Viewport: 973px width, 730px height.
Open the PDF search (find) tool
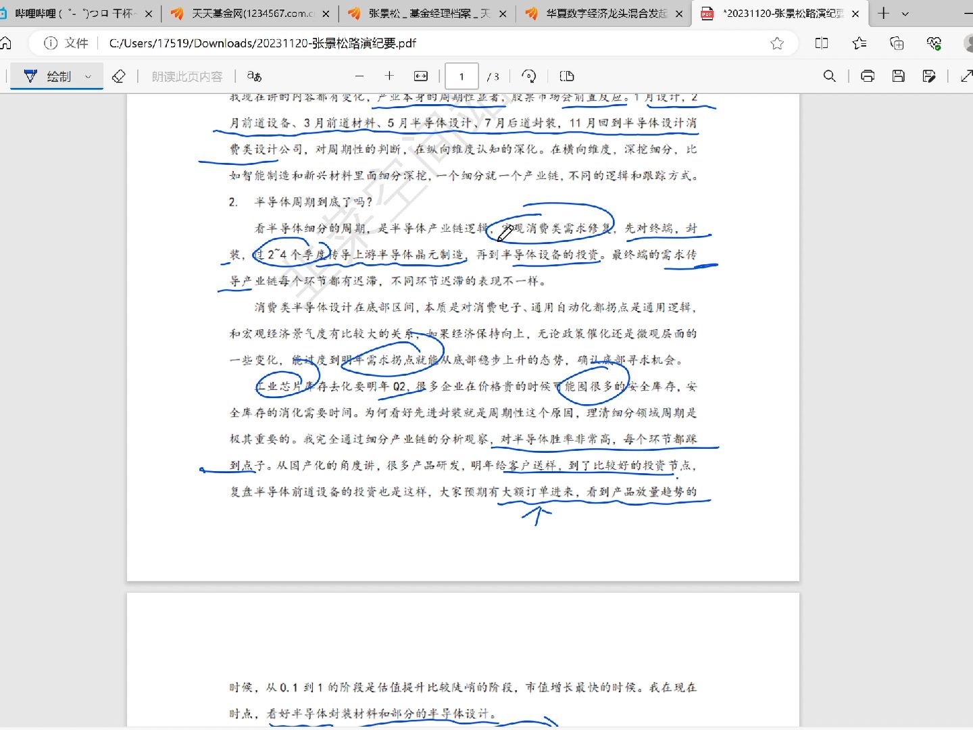pyautogui.click(x=830, y=76)
